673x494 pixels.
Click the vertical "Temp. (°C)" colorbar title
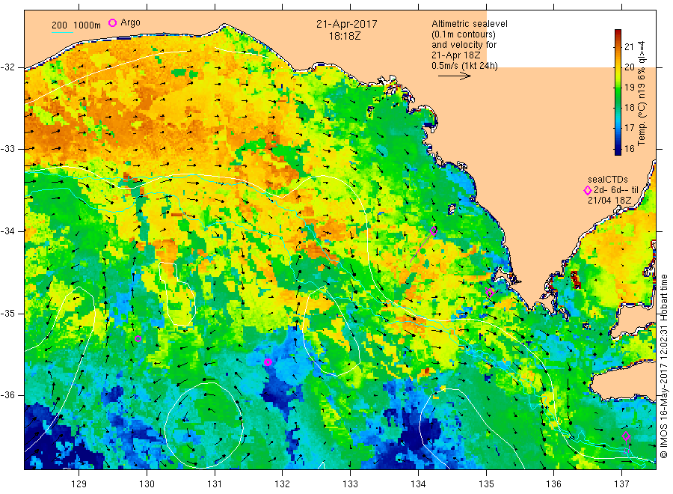[642, 124]
